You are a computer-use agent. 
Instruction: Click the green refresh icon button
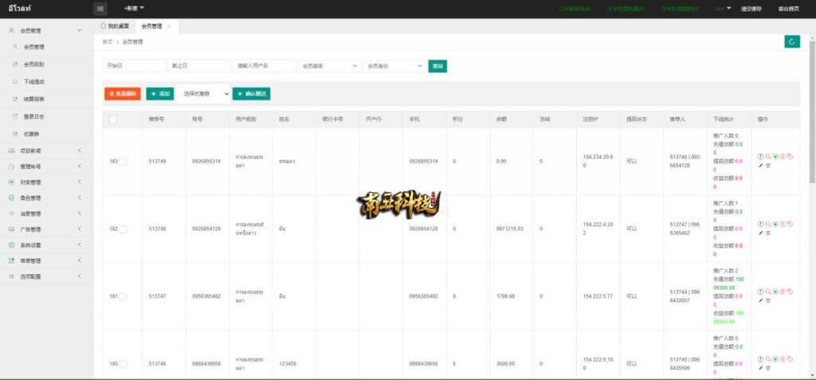pos(791,41)
